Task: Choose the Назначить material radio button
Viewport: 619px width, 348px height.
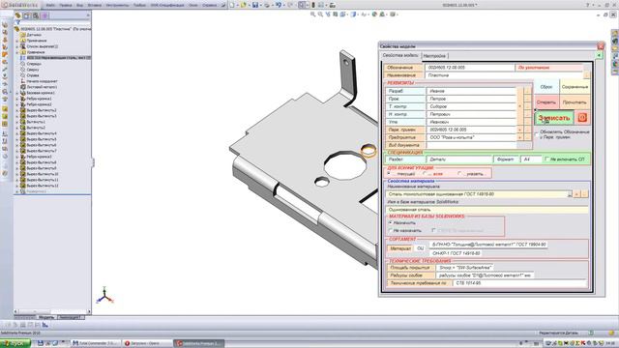Action: [391, 223]
